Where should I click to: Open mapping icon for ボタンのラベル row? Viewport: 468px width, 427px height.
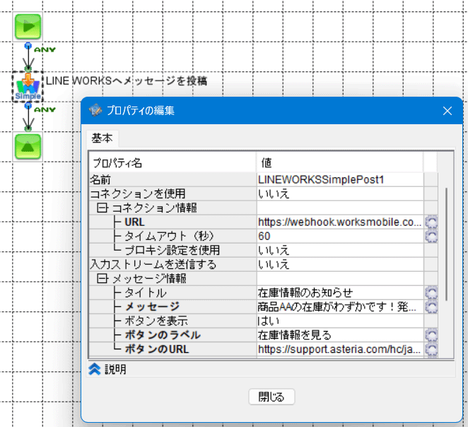click(431, 335)
